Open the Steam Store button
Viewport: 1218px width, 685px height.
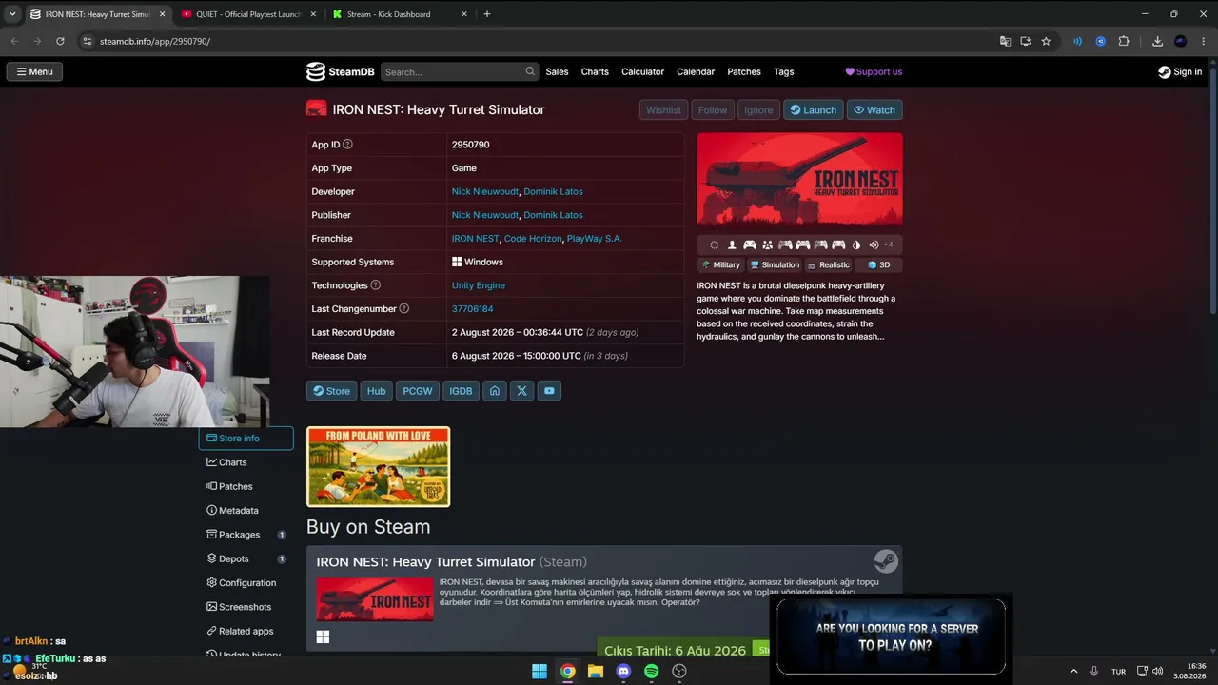coord(332,391)
